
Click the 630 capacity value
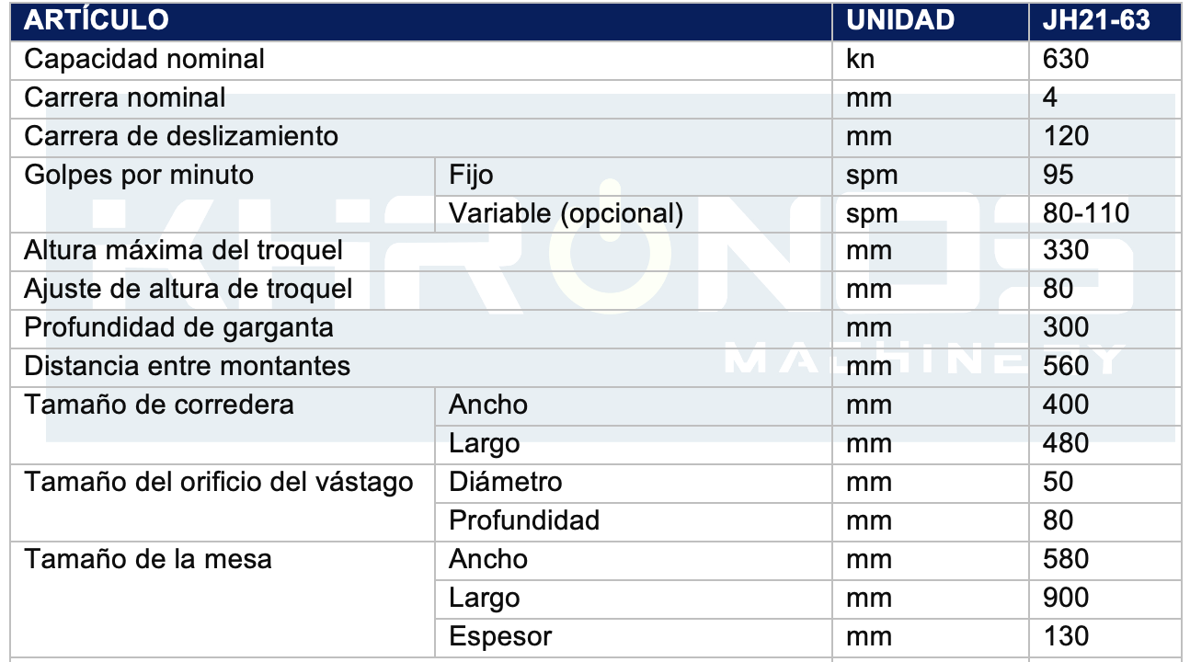point(1066,59)
